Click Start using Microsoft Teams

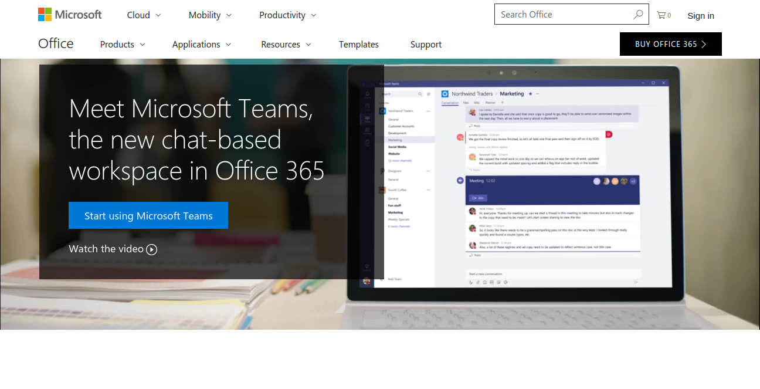(148, 215)
